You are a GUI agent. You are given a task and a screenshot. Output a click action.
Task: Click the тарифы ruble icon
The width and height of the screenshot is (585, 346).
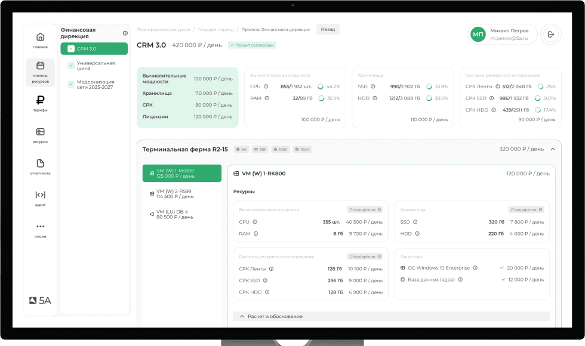[40, 100]
